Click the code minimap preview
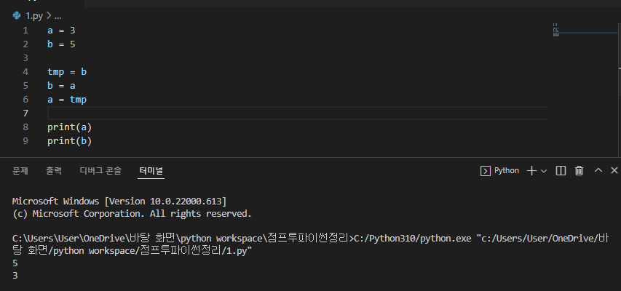Image resolution: width=621 pixels, height=291 pixels. pyautogui.click(x=556, y=30)
